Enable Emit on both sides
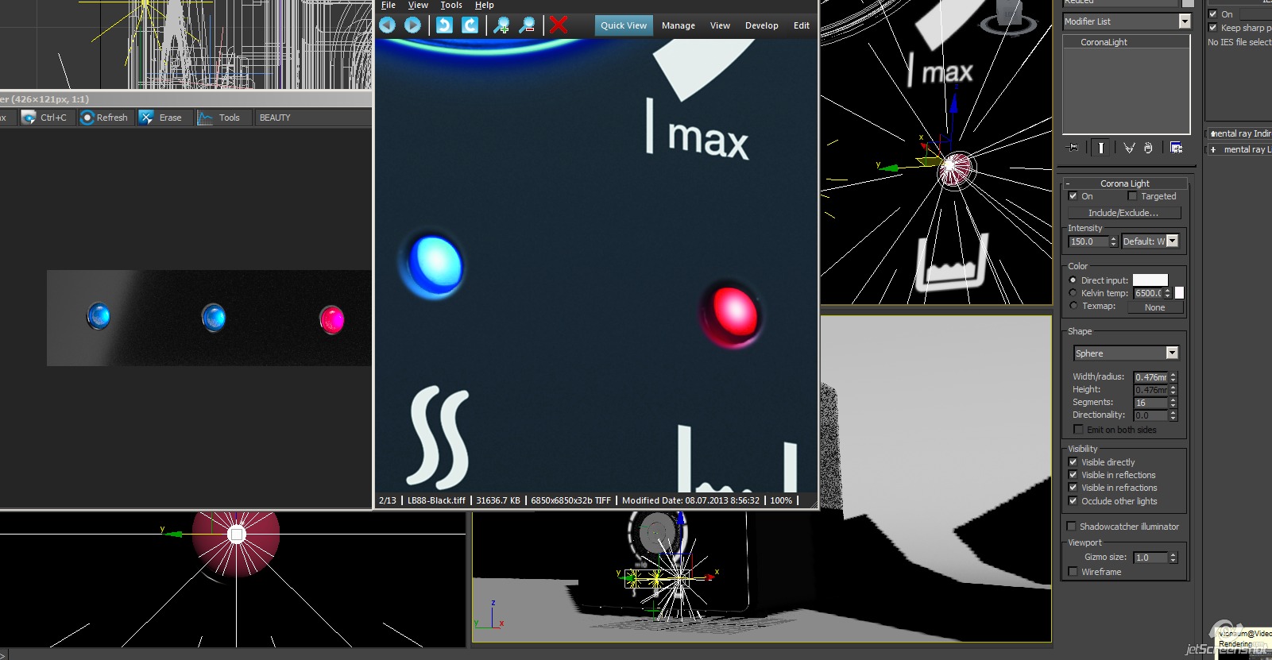This screenshot has height=660, width=1272. click(x=1078, y=430)
